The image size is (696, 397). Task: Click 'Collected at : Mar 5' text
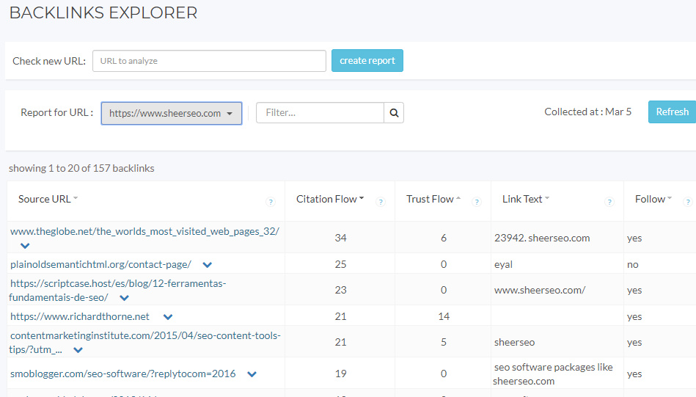[x=587, y=112]
